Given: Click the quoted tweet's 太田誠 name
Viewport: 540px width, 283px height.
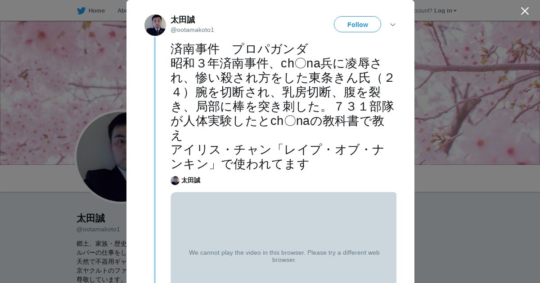Looking at the screenshot, I should tap(191, 181).
